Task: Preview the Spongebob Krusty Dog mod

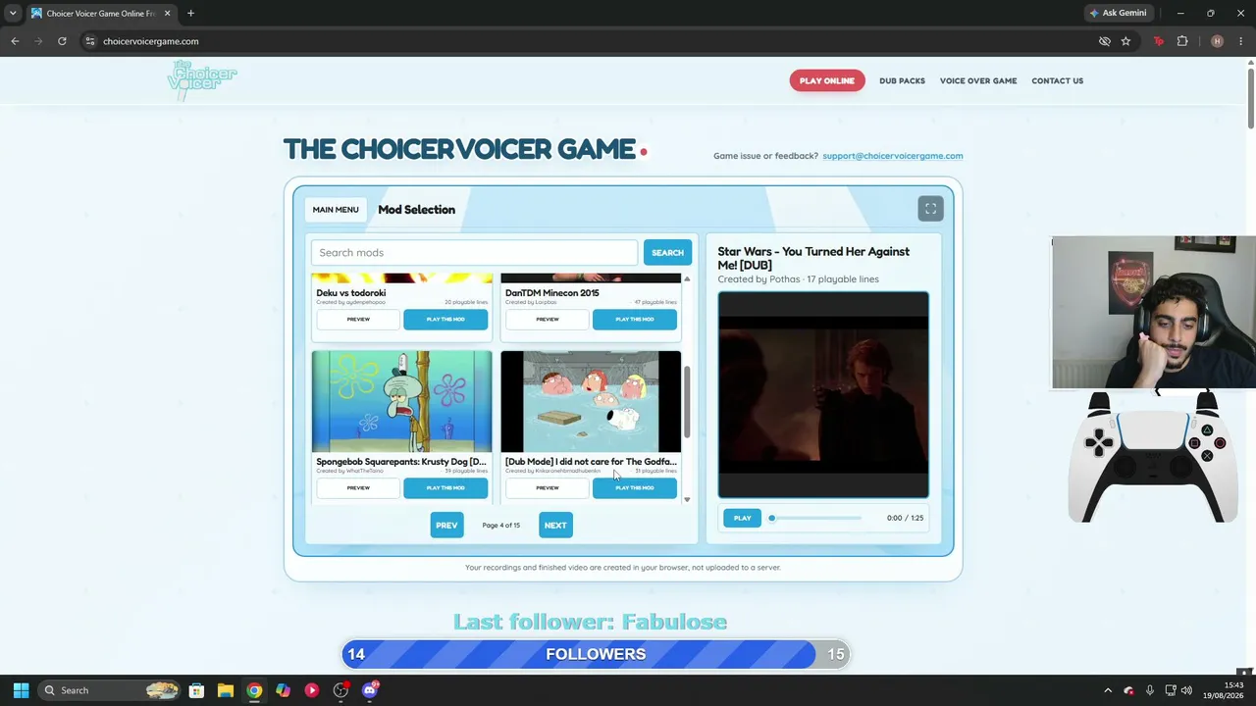Action: 358,487
